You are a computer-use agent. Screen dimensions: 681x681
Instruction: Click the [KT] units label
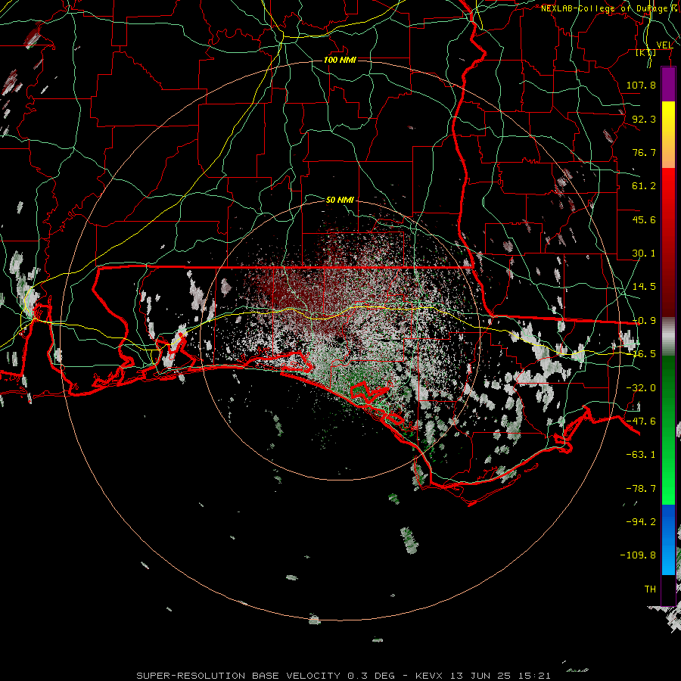646,52
